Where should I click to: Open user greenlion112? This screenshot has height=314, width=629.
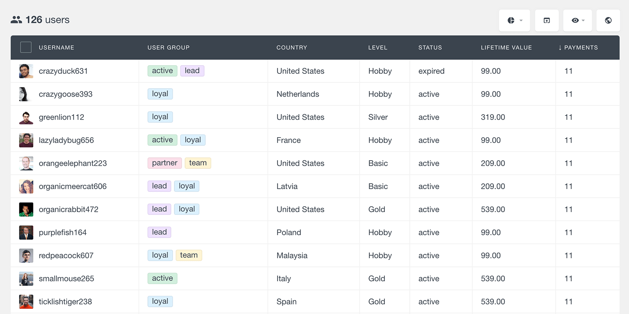coord(62,117)
